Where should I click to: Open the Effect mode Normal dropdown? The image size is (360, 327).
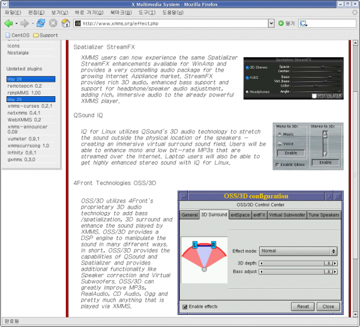click(x=298, y=251)
